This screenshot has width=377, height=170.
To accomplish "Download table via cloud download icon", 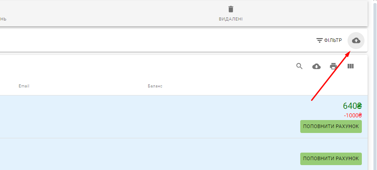I will coord(316,66).
